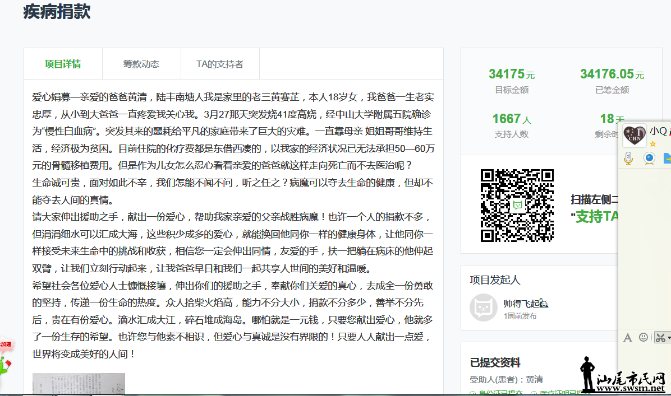The width and height of the screenshot is (671, 396).
Task: Click the closing line 世界将变成美好的人间！
Action: (x=84, y=354)
